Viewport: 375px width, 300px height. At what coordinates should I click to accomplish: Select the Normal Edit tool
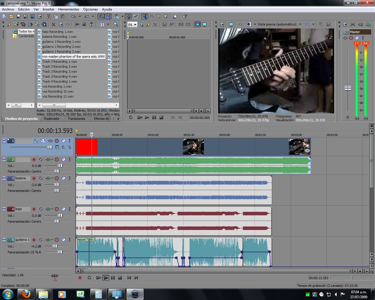pyautogui.click(x=144, y=16)
